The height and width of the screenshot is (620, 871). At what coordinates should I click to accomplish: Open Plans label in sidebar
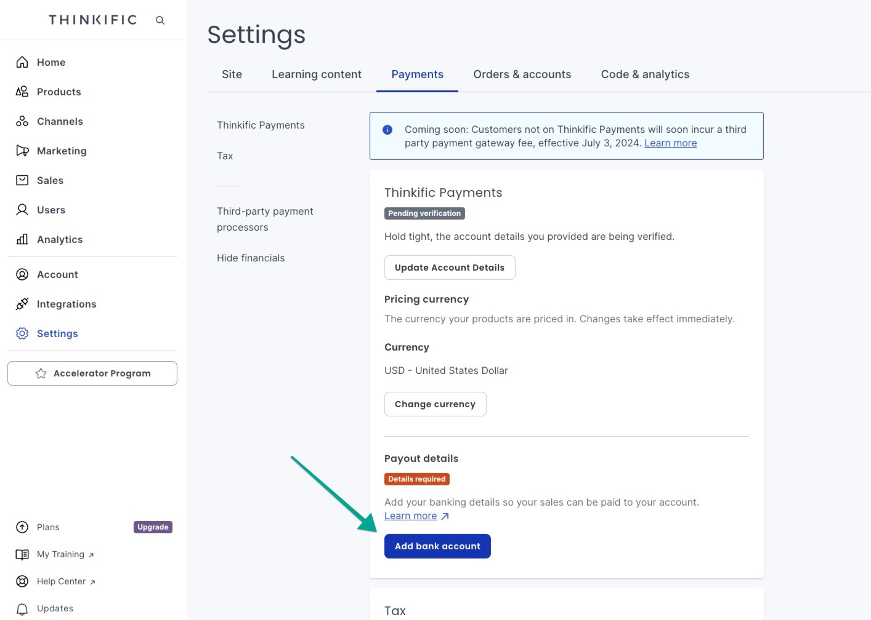pos(48,527)
